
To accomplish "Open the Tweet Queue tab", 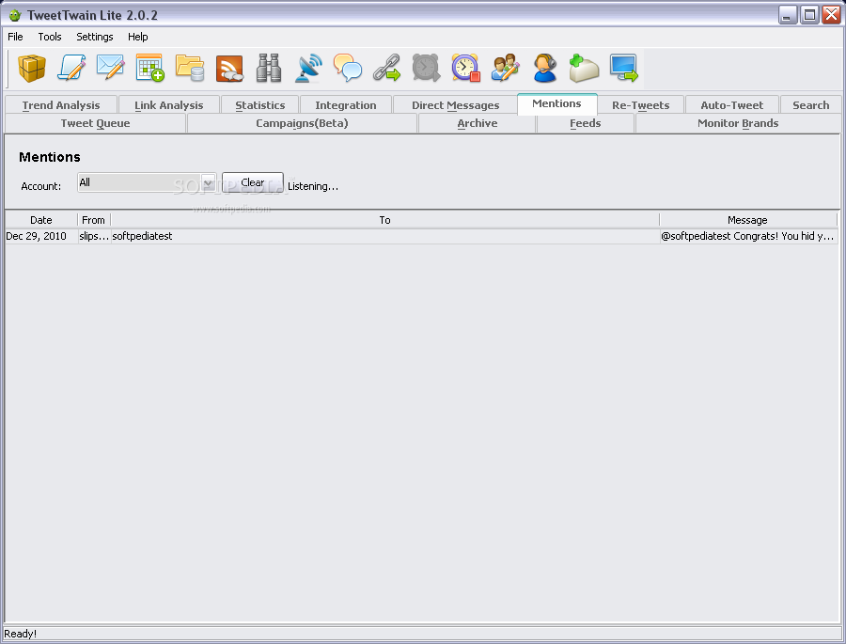I will [x=96, y=123].
